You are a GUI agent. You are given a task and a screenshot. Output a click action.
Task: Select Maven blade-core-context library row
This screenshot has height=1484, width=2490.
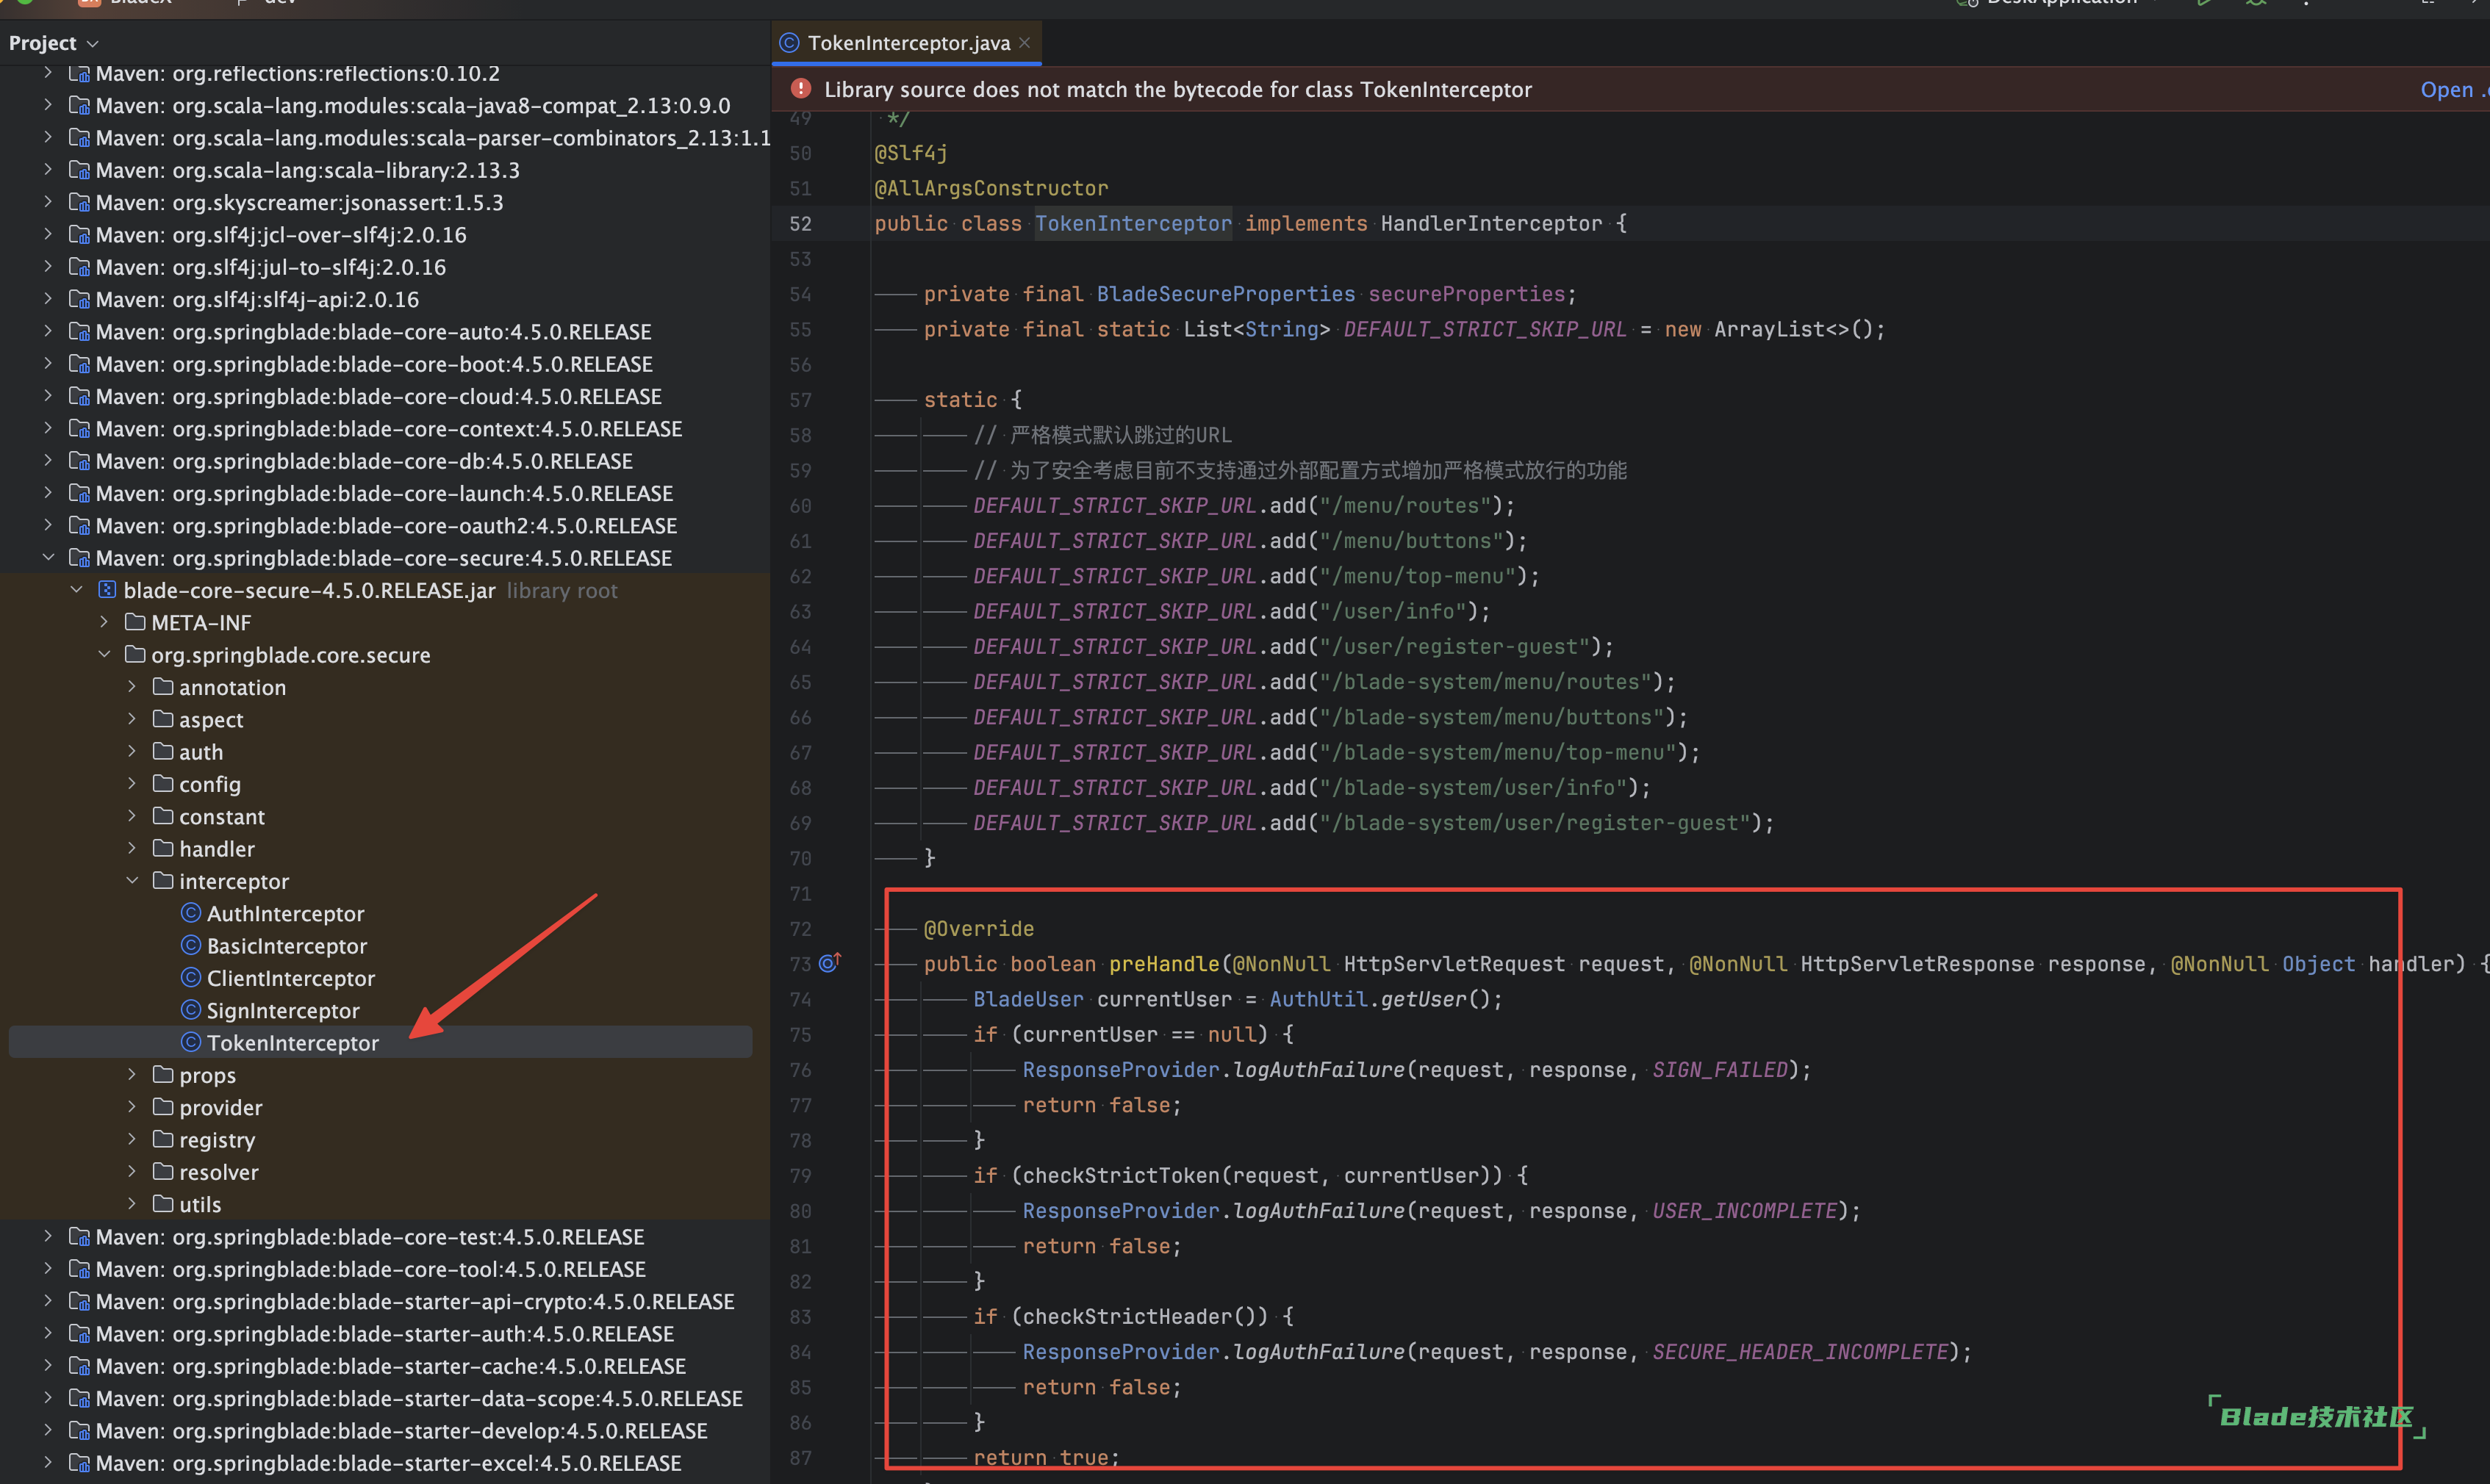point(385,428)
